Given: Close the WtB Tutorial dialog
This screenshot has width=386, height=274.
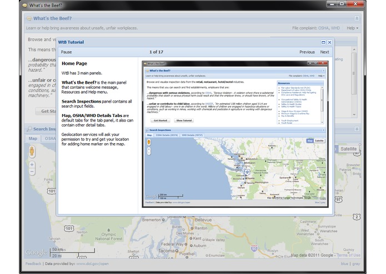Looking at the screenshot, I should click(x=329, y=42).
